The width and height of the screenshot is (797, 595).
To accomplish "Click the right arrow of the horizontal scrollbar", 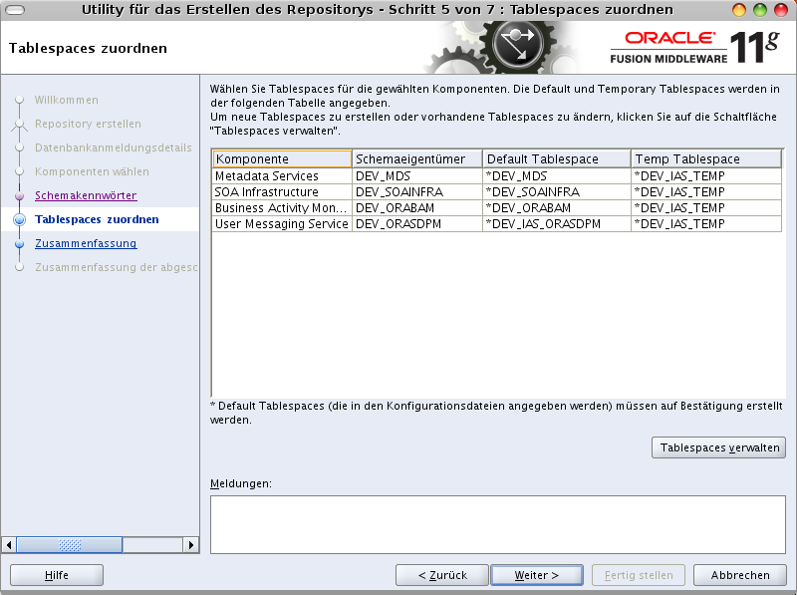I will (190, 544).
